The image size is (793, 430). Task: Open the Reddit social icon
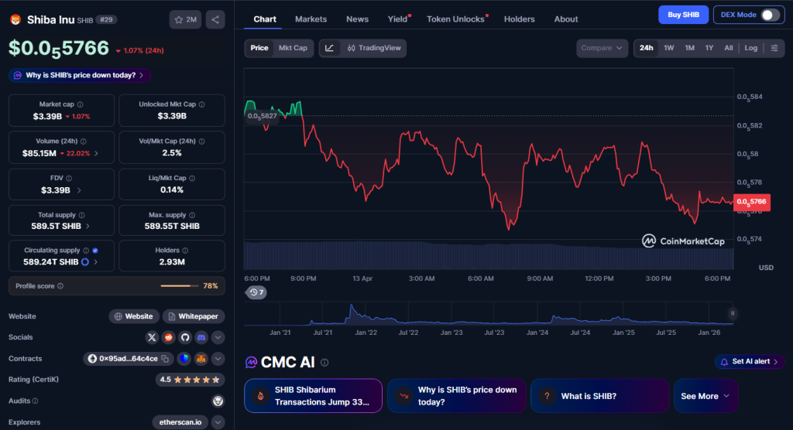(x=168, y=337)
